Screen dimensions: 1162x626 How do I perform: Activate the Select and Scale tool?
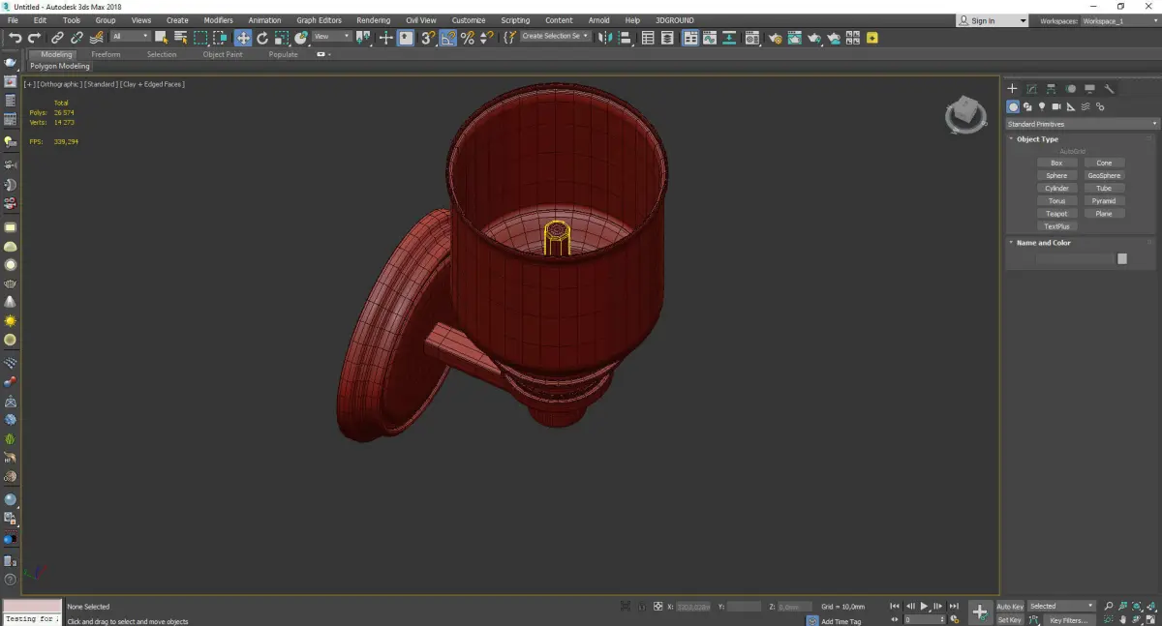click(x=281, y=38)
